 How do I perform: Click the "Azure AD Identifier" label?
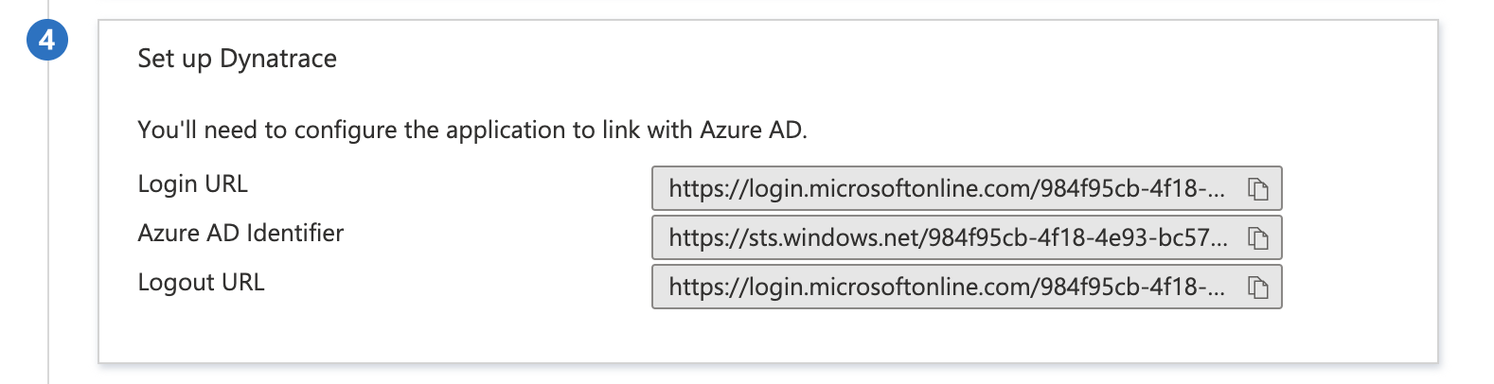240,233
